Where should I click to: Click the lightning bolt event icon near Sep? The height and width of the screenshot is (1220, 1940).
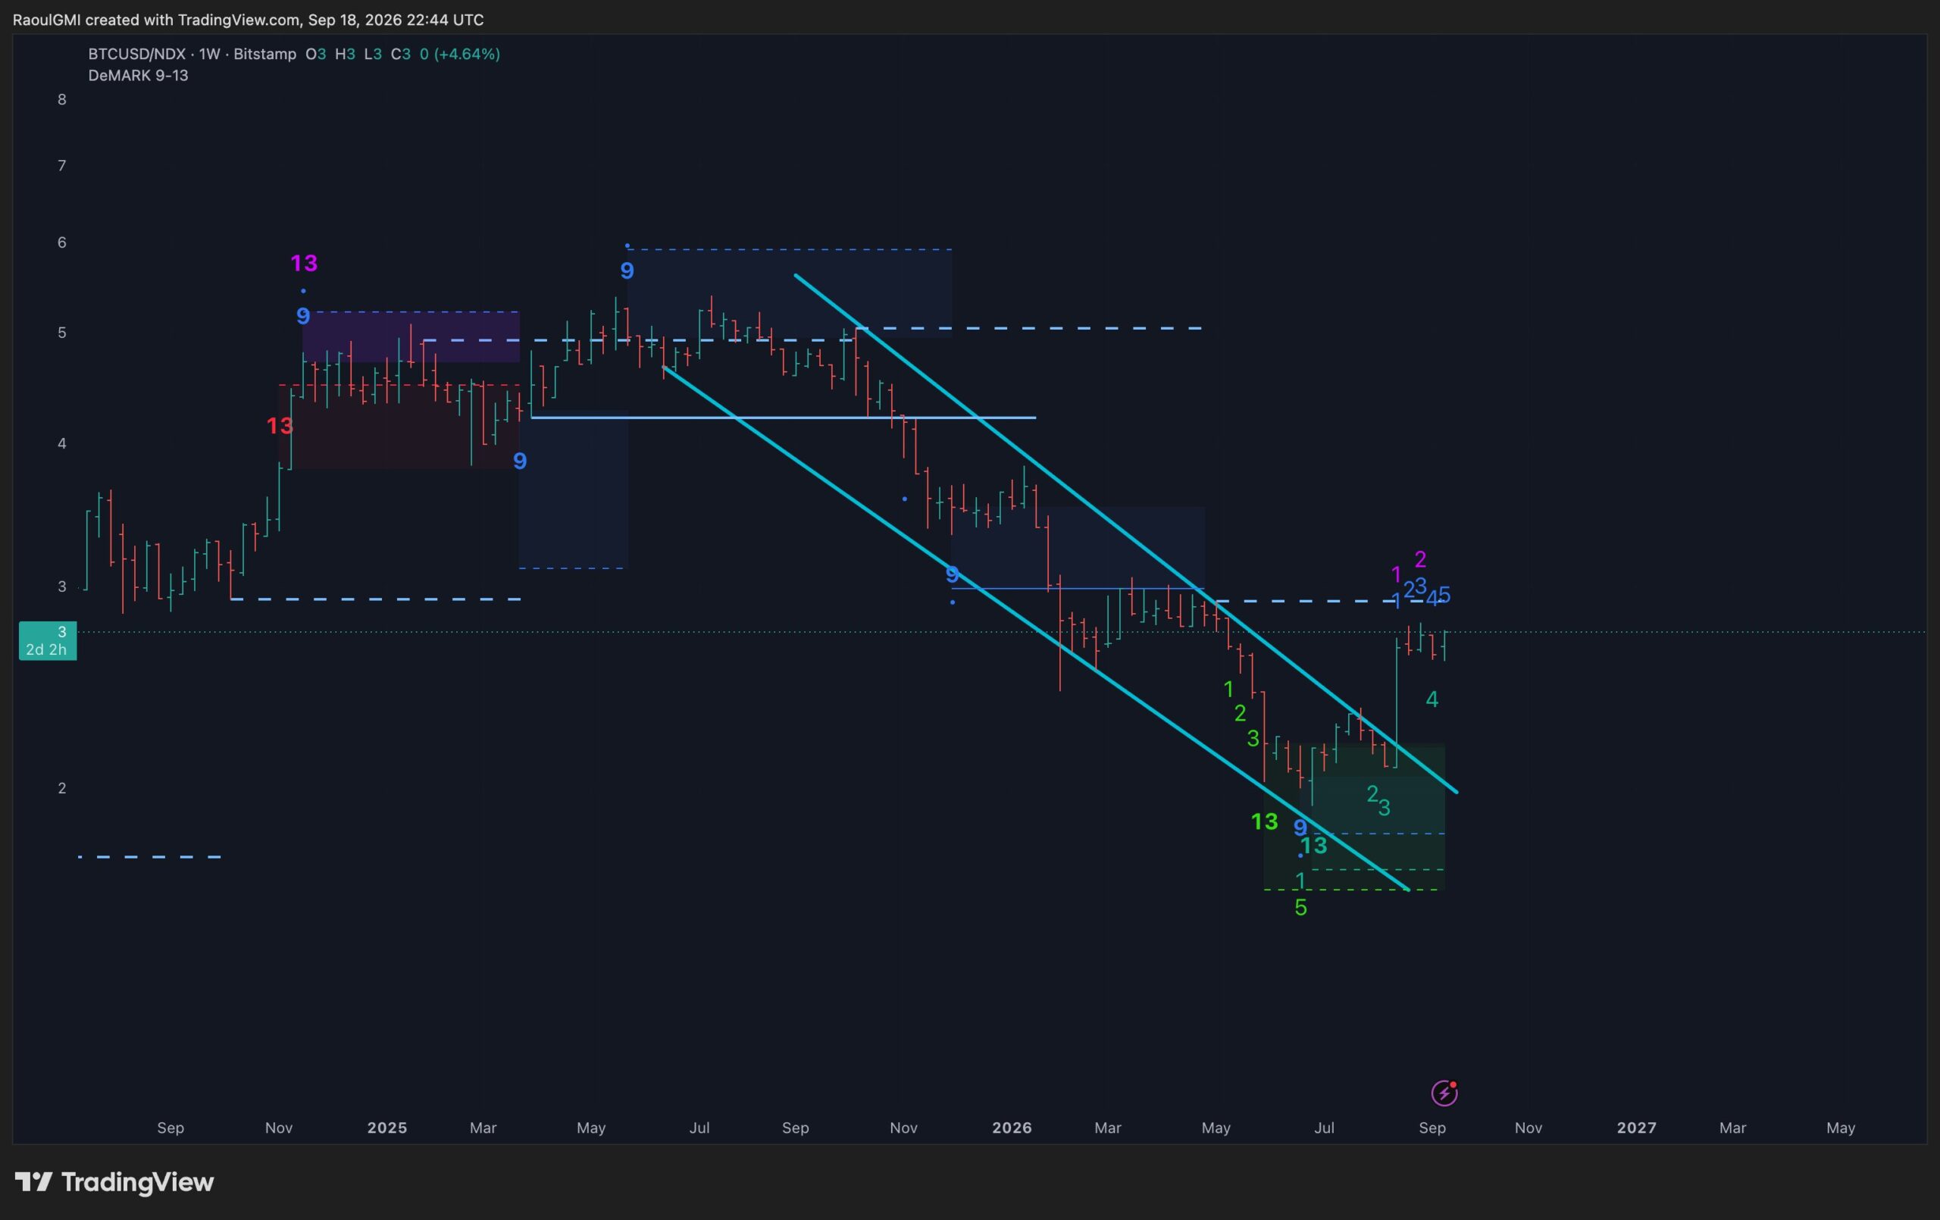(x=1444, y=1093)
